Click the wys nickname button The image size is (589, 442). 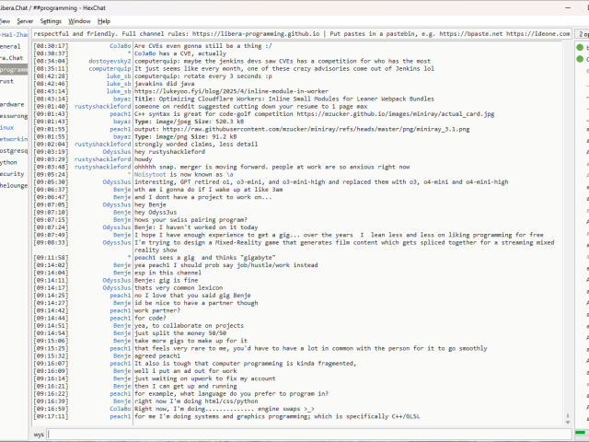[x=40, y=433]
